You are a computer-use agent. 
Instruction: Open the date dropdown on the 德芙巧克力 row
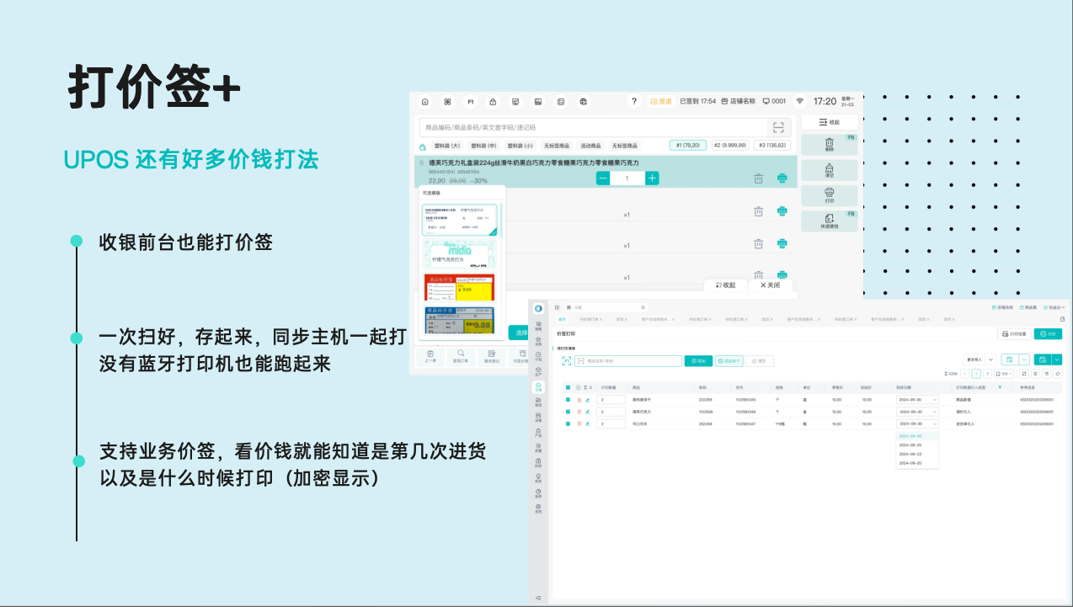click(x=917, y=412)
